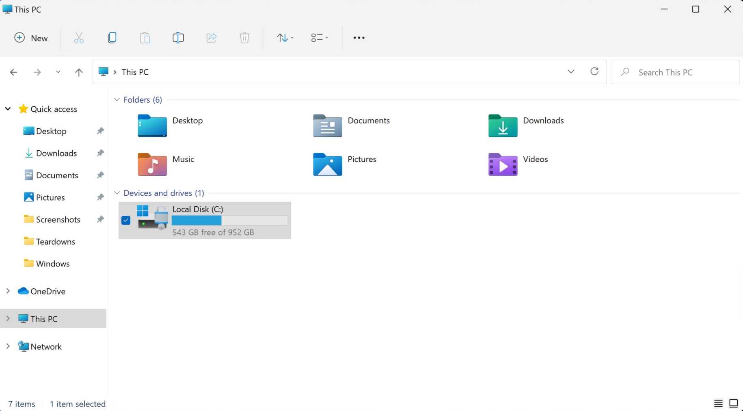Switch to Large icons view in status bar

pyautogui.click(x=734, y=403)
